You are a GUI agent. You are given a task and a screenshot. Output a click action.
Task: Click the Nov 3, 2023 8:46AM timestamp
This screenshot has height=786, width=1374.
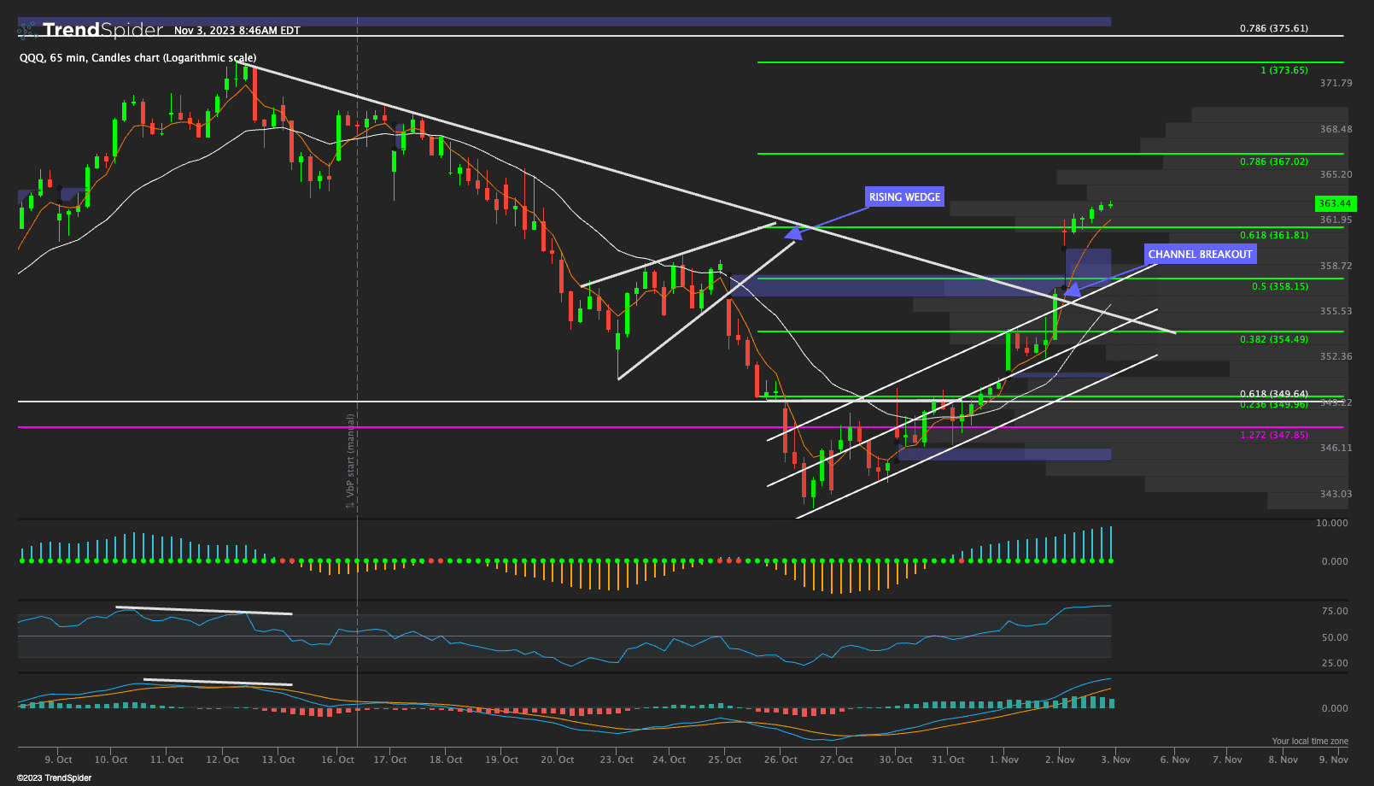click(237, 31)
